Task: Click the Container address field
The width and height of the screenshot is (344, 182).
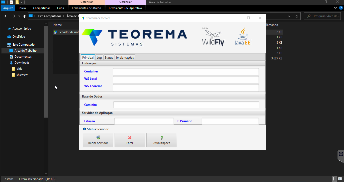Action: pos(186,72)
